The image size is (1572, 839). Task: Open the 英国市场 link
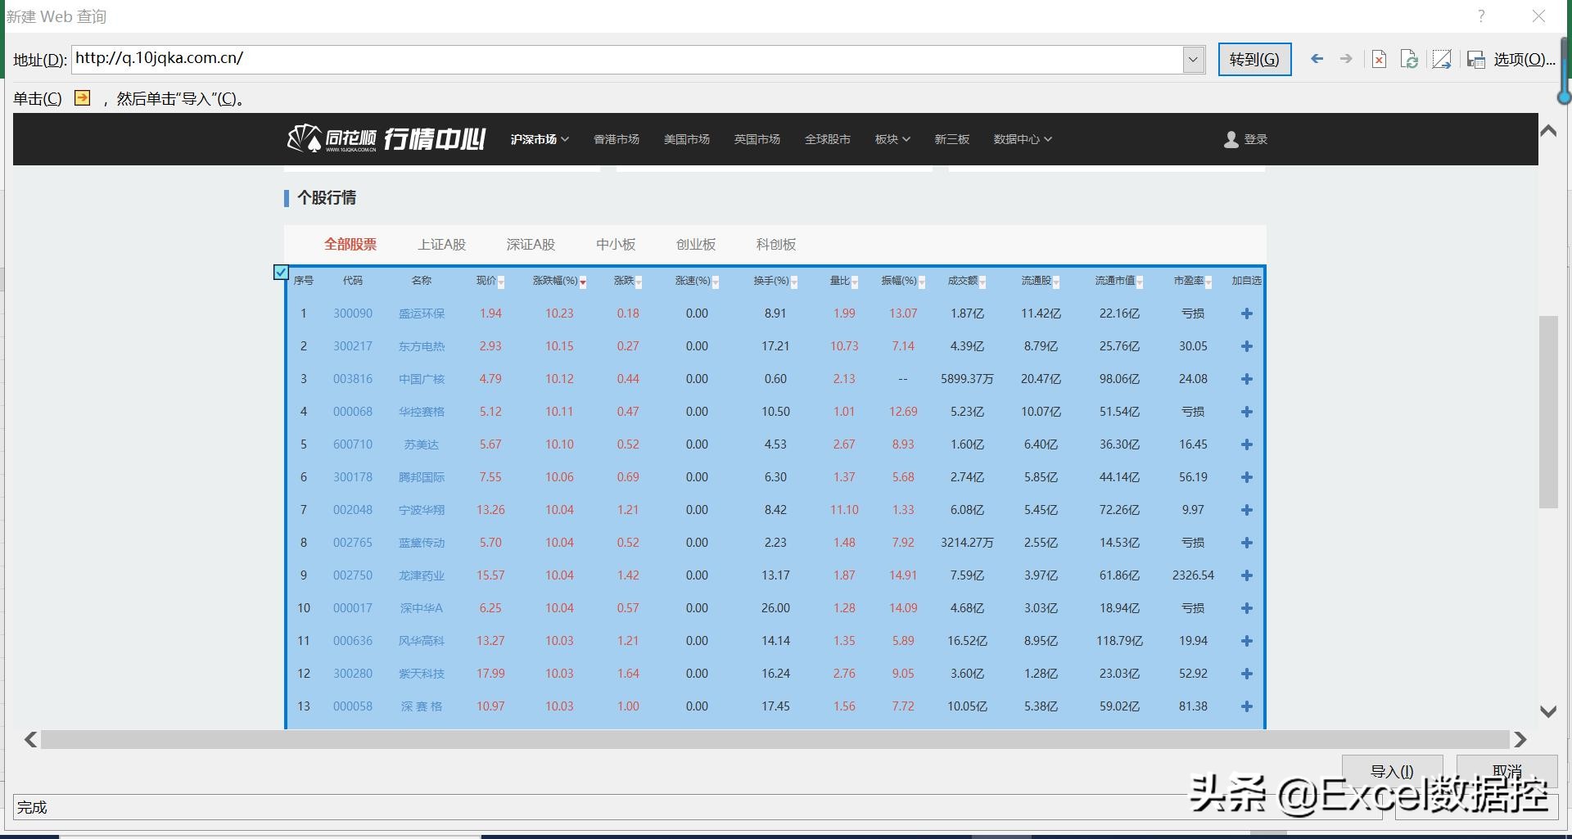tap(757, 139)
